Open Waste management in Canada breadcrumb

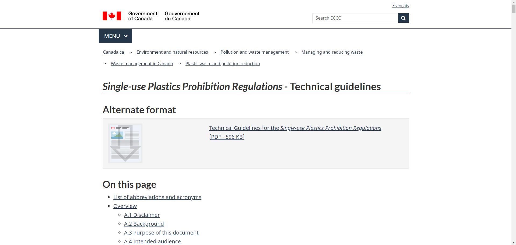tap(142, 64)
